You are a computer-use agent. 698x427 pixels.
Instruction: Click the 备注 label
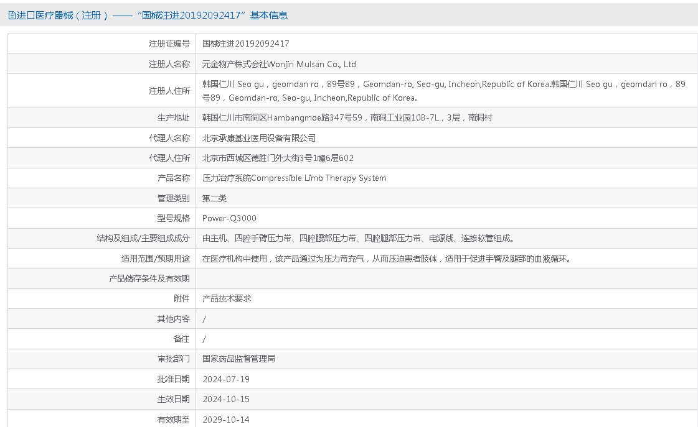pos(181,339)
